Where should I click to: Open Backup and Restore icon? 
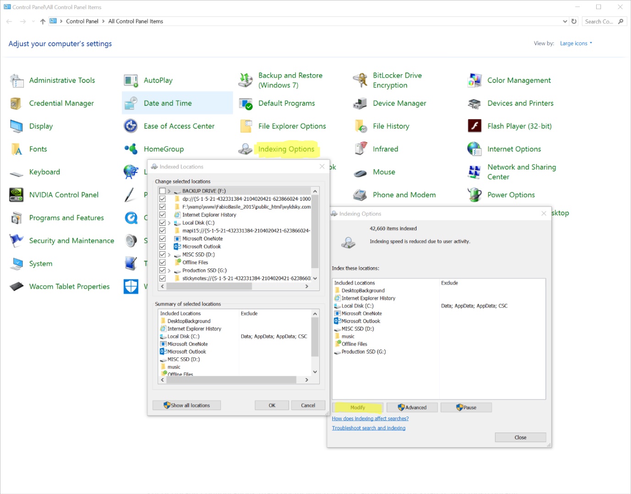point(246,81)
